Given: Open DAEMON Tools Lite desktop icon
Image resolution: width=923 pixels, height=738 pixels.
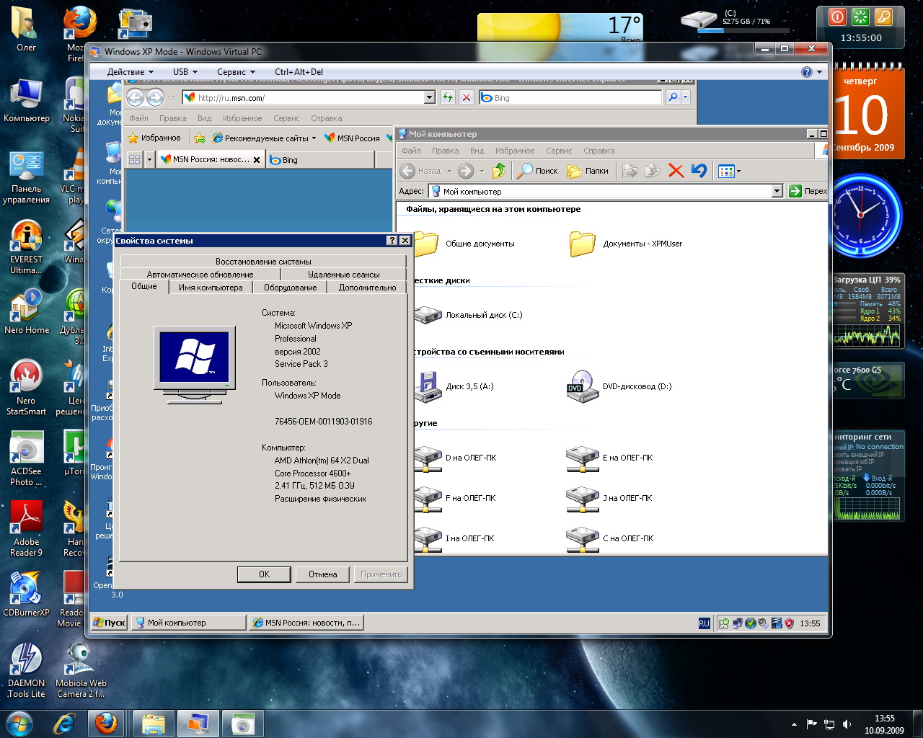Looking at the screenshot, I should (26, 671).
